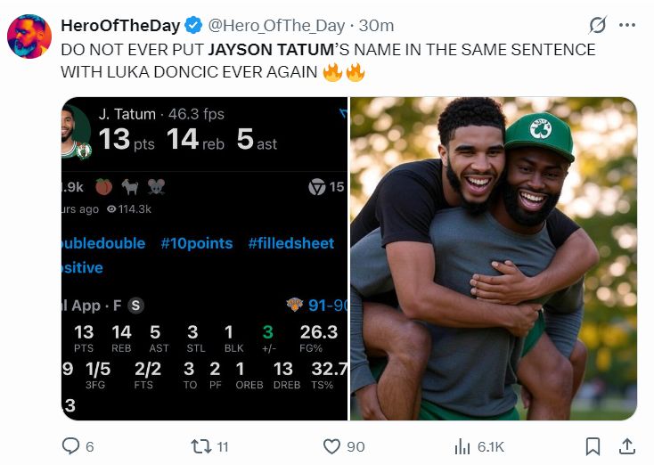Screen dimensions: 654x465
Task: Click the #10points hashtag in image
Action: click(197, 243)
